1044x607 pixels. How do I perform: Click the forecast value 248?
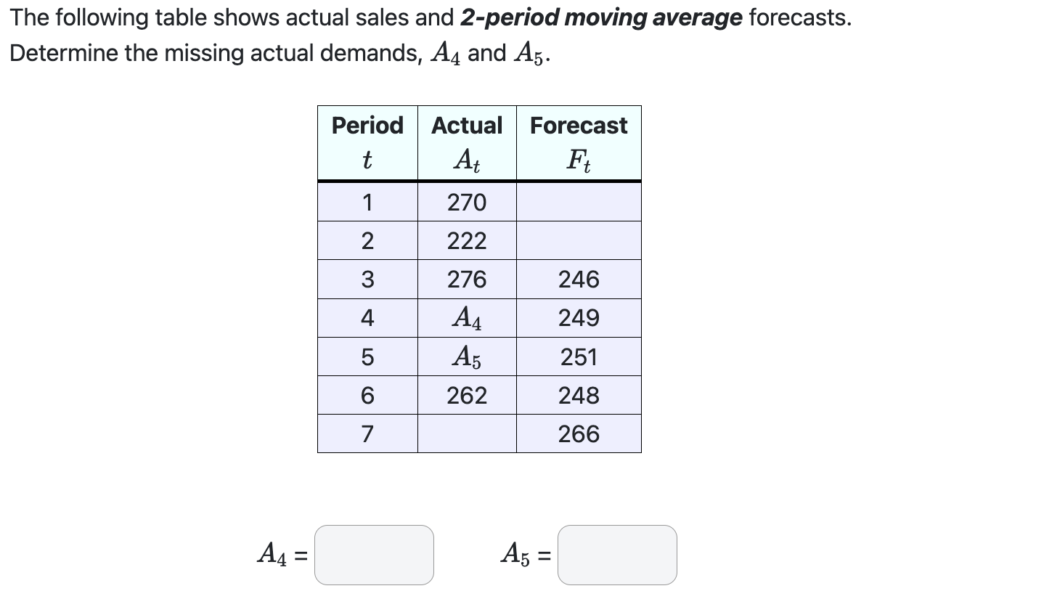coord(578,394)
